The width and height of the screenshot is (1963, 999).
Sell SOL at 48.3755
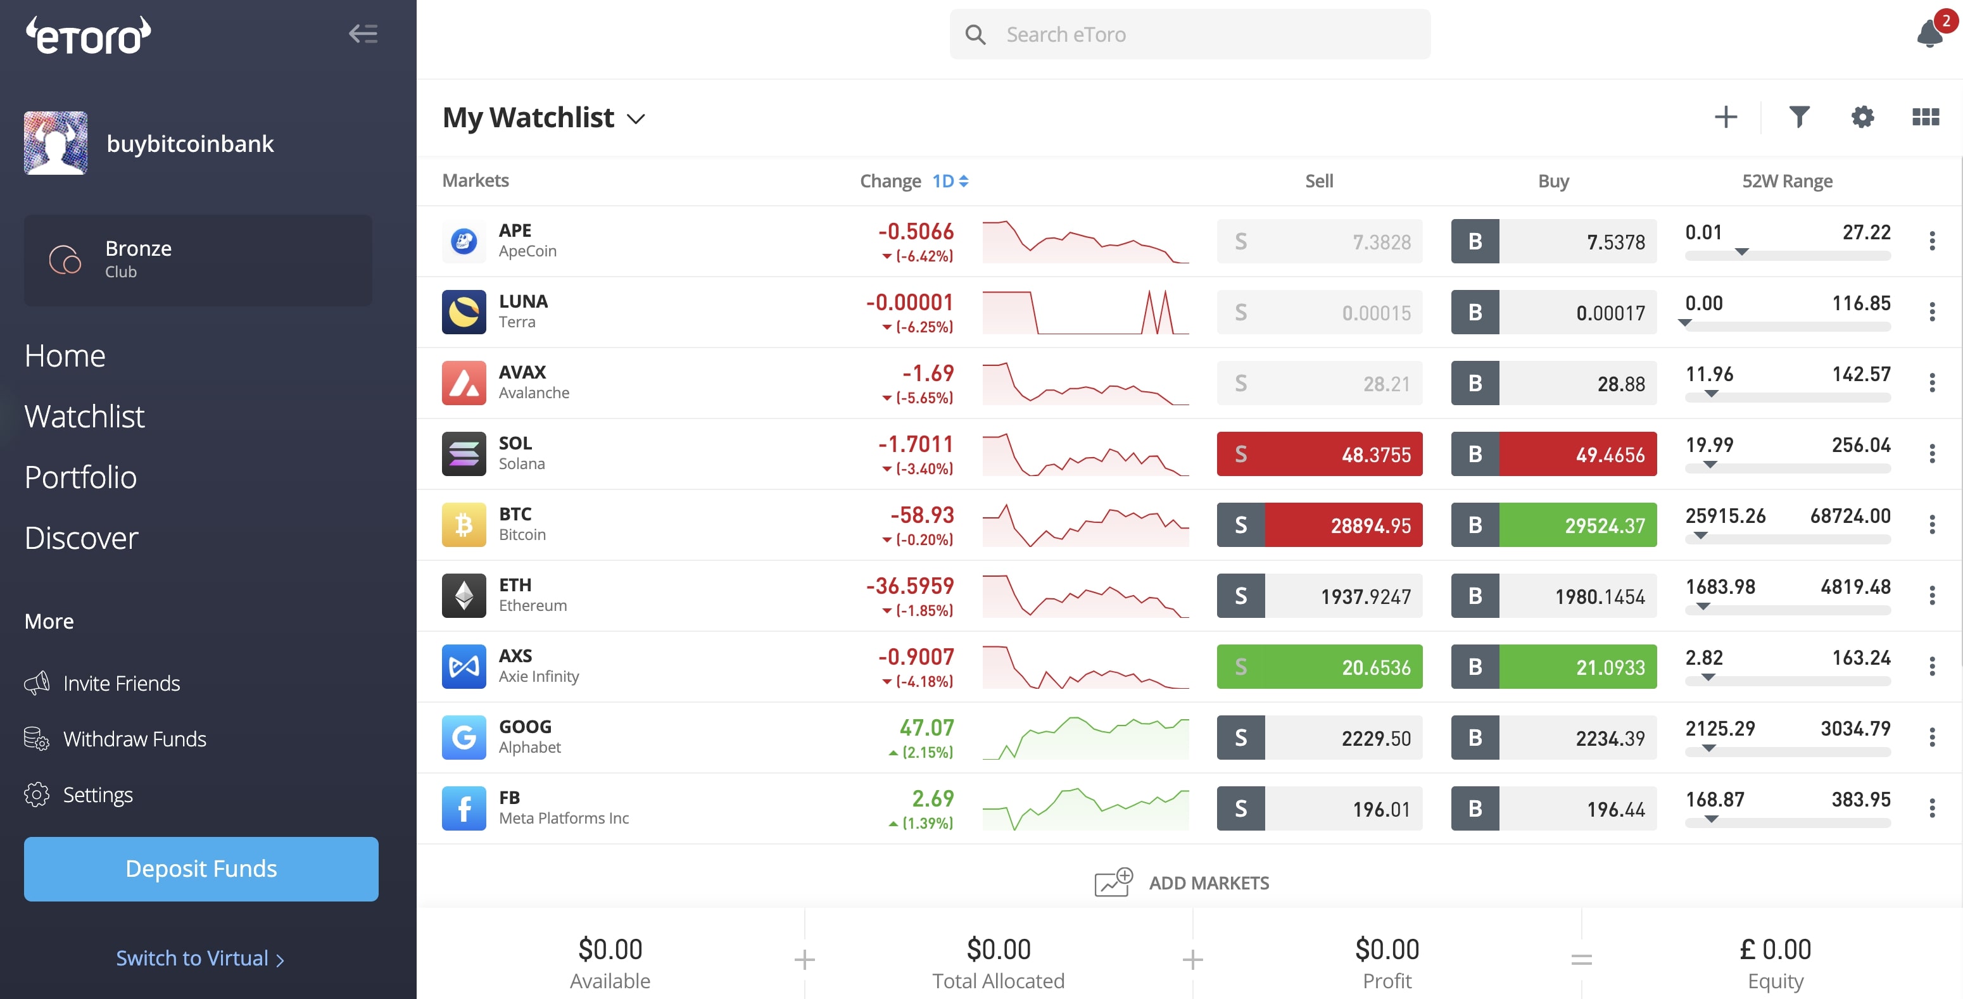coord(1319,454)
